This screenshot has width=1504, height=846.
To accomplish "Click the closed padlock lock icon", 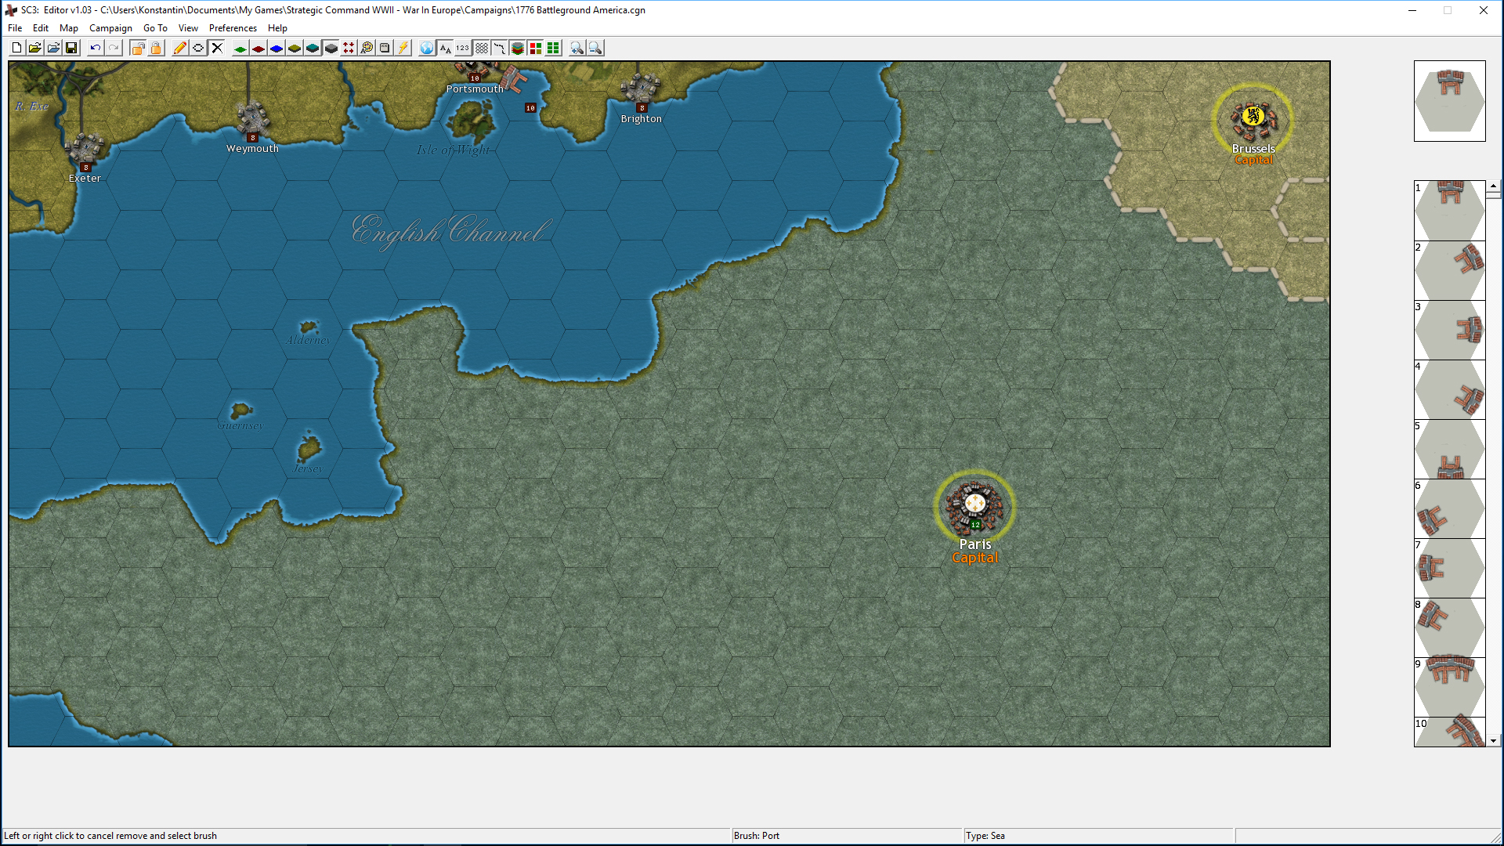I will pyautogui.click(x=156, y=48).
